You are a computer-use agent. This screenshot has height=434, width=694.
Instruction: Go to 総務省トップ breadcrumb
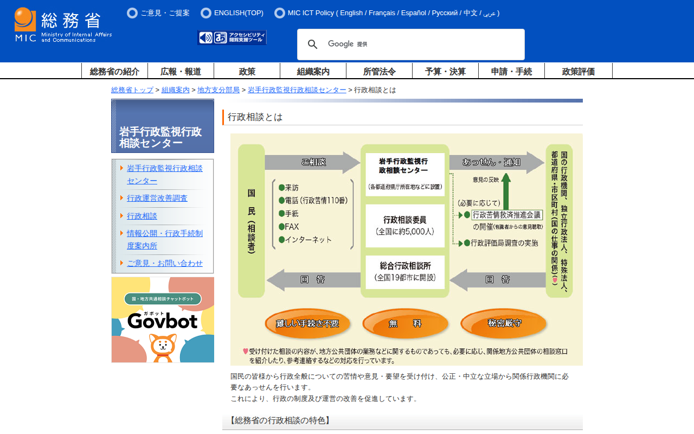click(132, 90)
